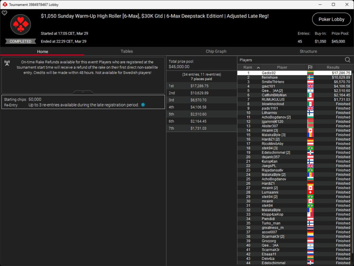Viewport: 354px width, 266px height.
Task: Sort players by country flag column
Action: (x=310, y=67)
